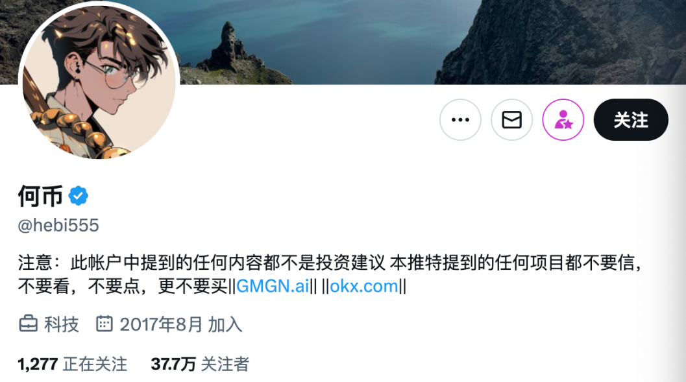Screen dimensions: 686x382
Task: Click the @hebi555 username handle
Action: click(58, 226)
